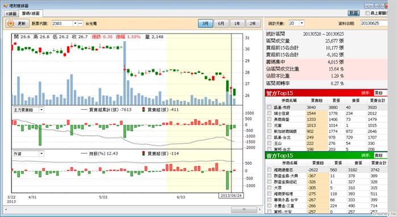Screen dimensions: 398x217
Task: Click the 8.27 % statistic value
Action: 337,83
